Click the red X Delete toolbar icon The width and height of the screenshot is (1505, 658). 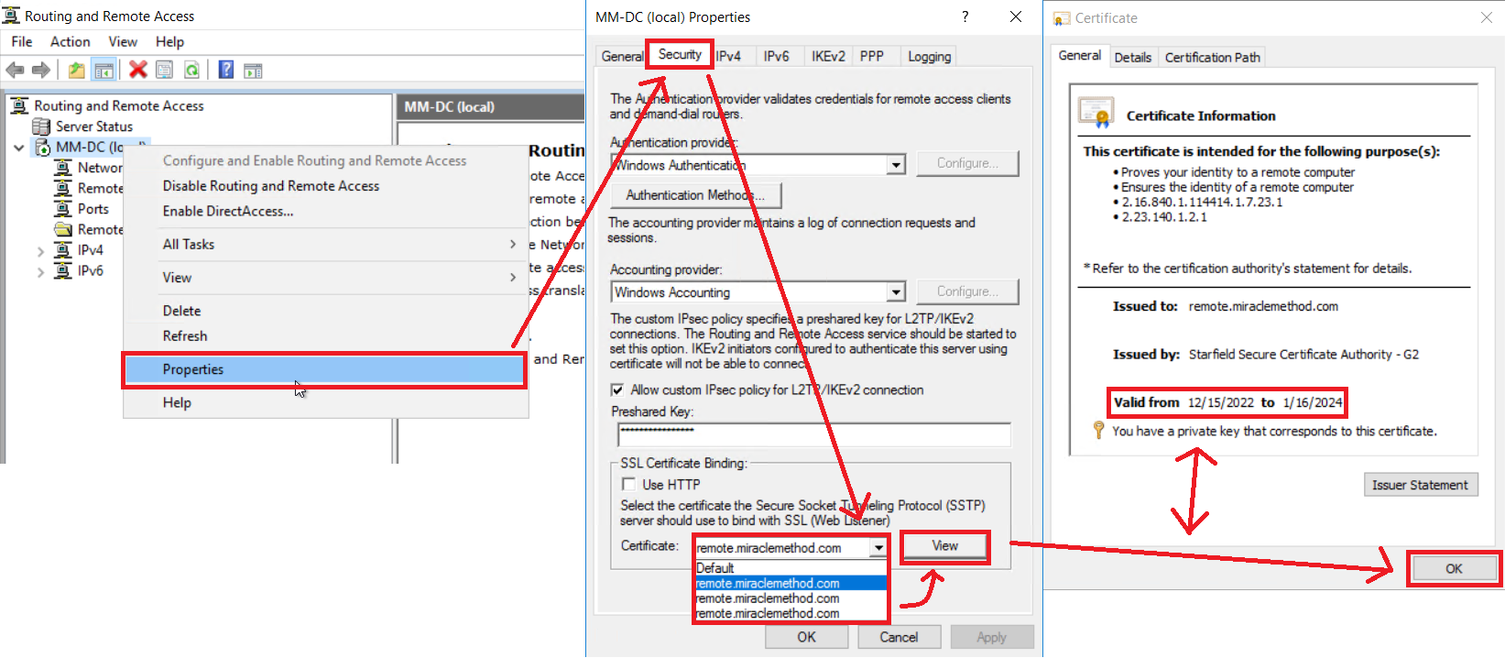click(x=138, y=70)
